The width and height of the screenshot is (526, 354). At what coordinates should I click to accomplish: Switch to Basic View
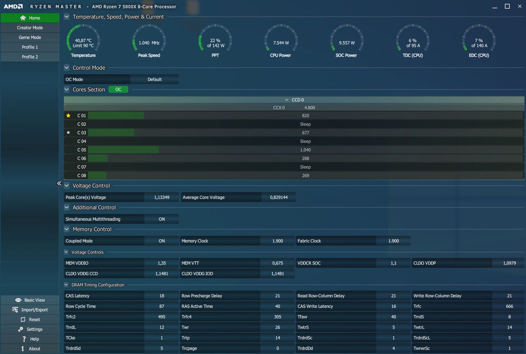(30, 300)
